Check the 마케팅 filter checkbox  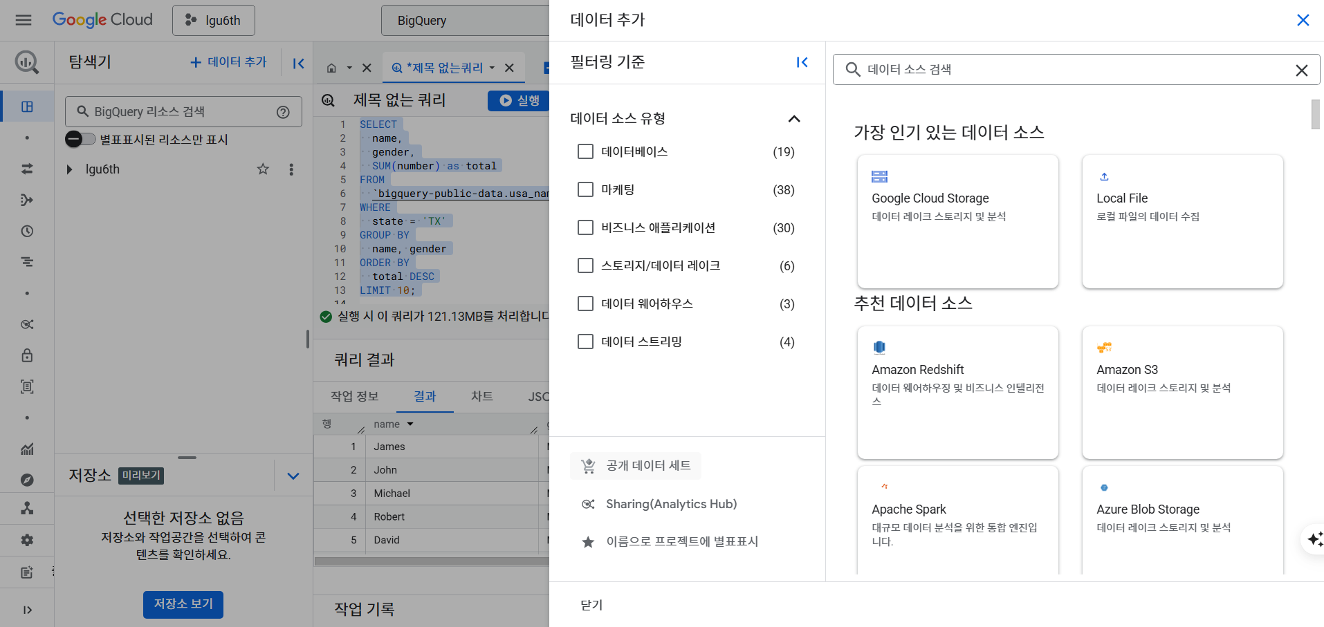click(585, 189)
